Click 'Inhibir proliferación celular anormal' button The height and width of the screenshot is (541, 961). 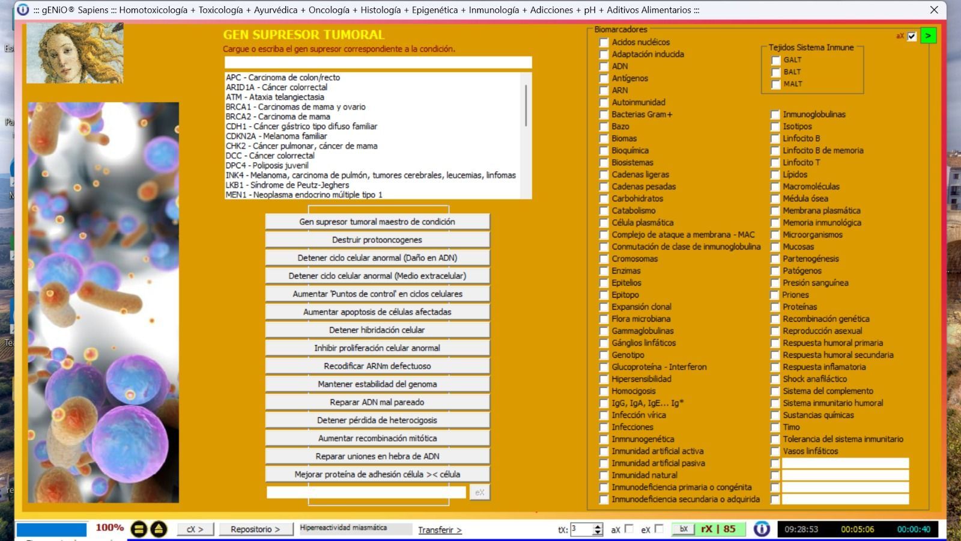[x=377, y=348]
